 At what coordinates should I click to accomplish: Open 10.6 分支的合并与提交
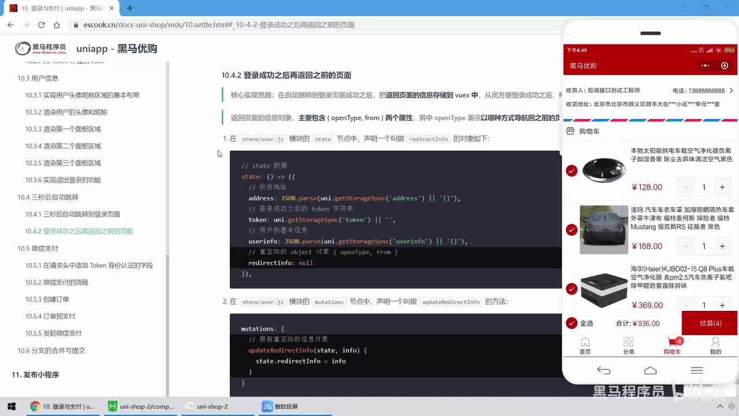51,351
